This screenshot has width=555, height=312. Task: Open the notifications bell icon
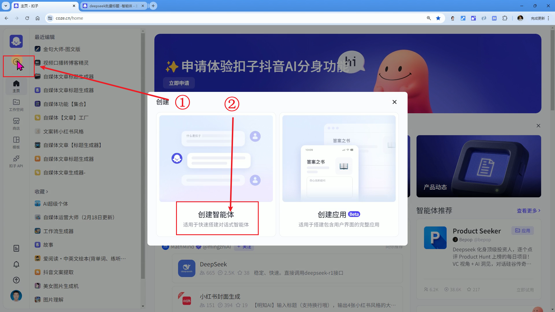[16, 264]
